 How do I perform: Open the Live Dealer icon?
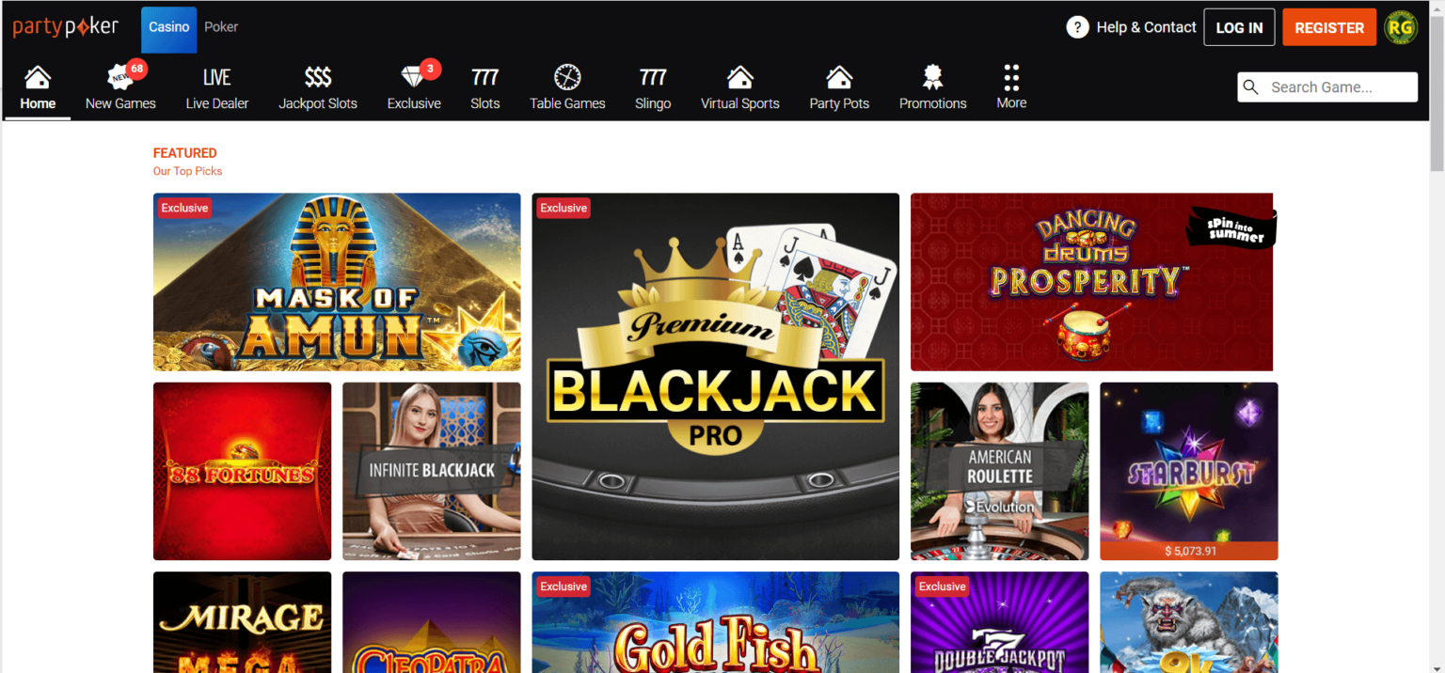tap(217, 77)
